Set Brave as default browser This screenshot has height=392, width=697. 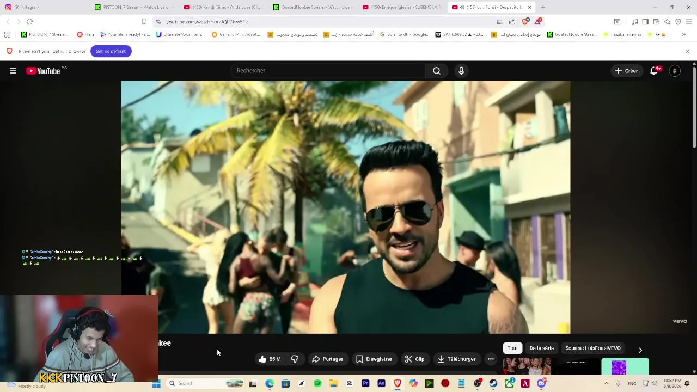pyautogui.click(x=111, y=51)
